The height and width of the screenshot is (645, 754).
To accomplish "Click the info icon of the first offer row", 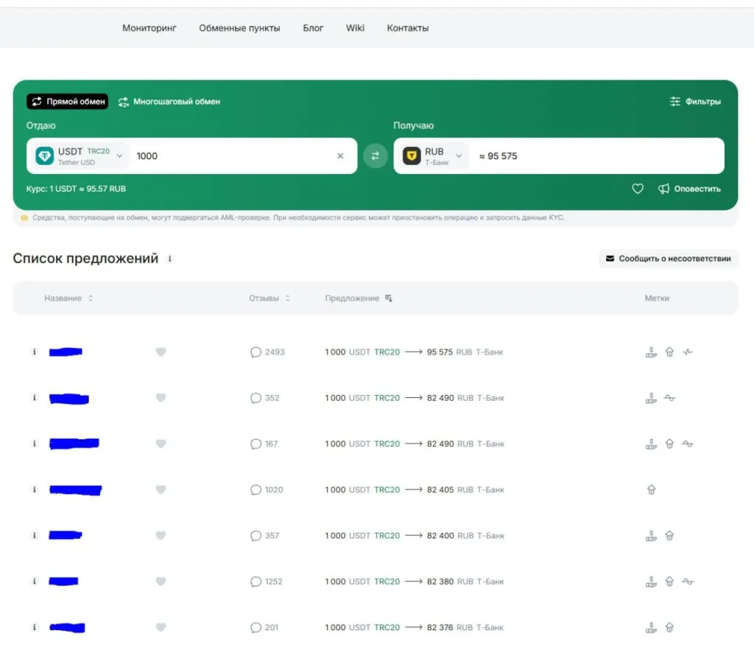I will point(34,352).
